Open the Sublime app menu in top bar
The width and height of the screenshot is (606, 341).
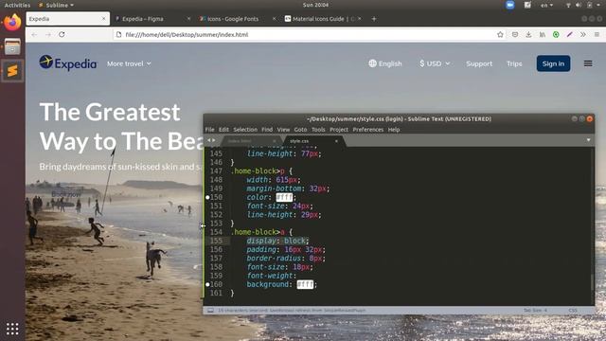click(x=56, y=5)
